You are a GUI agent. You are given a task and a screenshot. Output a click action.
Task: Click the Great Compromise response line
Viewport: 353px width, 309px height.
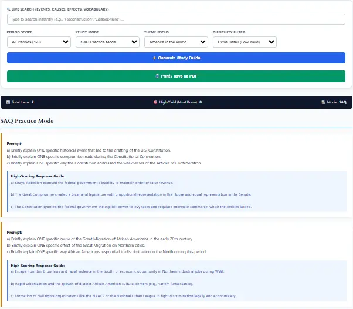[131, 194]
